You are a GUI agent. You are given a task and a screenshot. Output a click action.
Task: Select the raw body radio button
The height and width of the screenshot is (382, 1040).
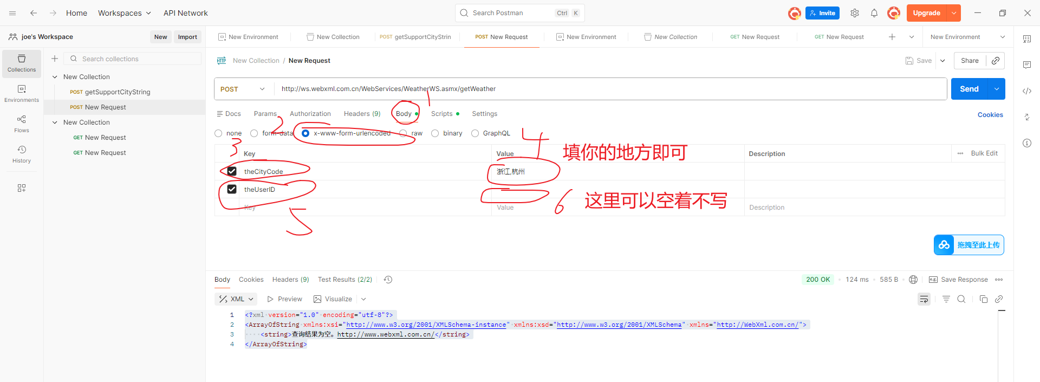tap(403, 133)
